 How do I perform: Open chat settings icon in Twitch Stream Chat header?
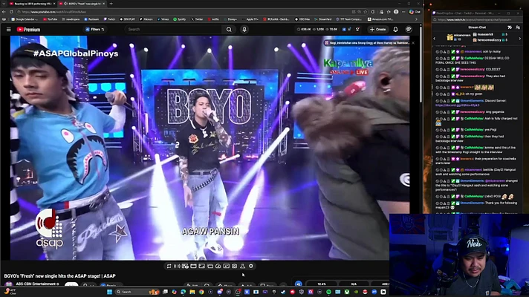[x=510, y=27]
